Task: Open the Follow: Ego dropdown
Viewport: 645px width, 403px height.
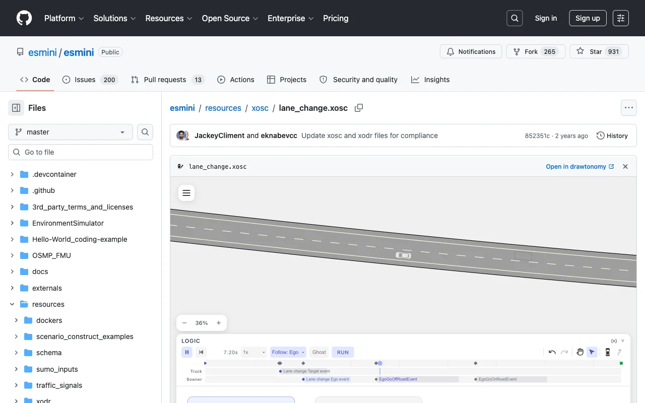Action: tap(288, 352)
